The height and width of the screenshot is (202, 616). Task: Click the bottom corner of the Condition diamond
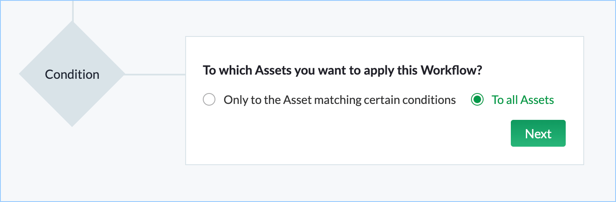[x=72, y=122]
